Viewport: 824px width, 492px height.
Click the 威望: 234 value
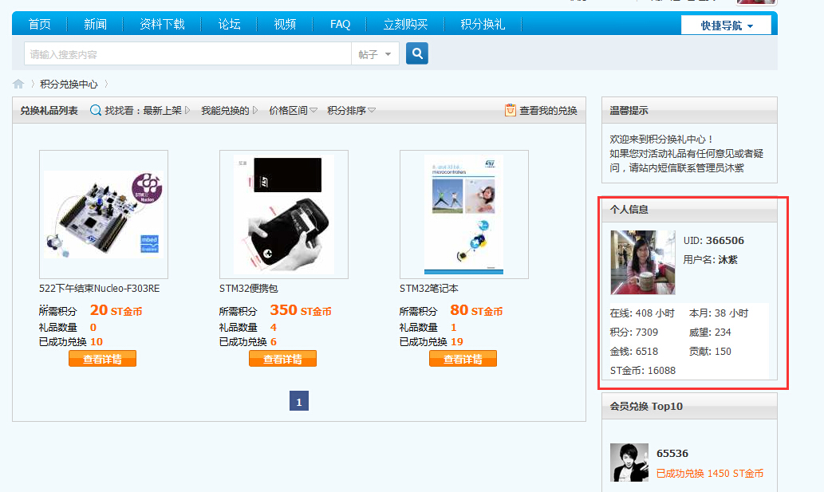[x=710, y=332]
